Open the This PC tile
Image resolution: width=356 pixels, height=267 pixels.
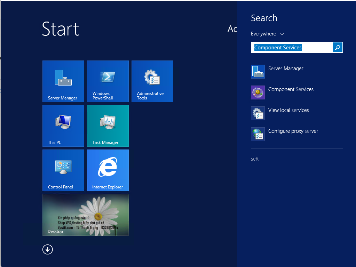tap(63, 126)
